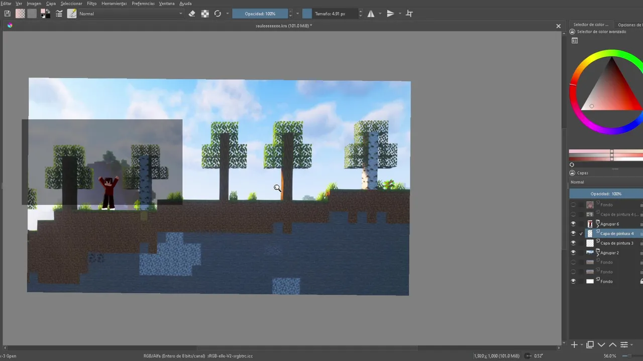Click the add new layer plus icon
Screen dimensions: 643x361
coord(574,344)
